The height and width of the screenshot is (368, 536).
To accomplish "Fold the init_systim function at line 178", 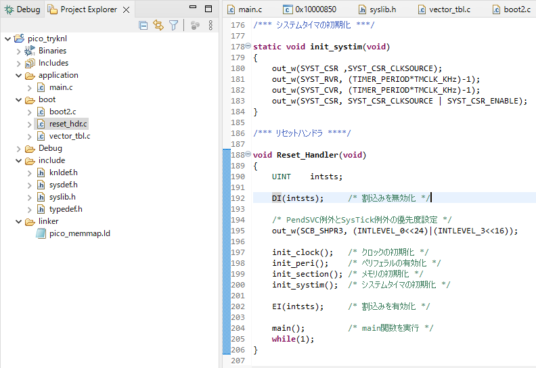I will tap(248, 47).
